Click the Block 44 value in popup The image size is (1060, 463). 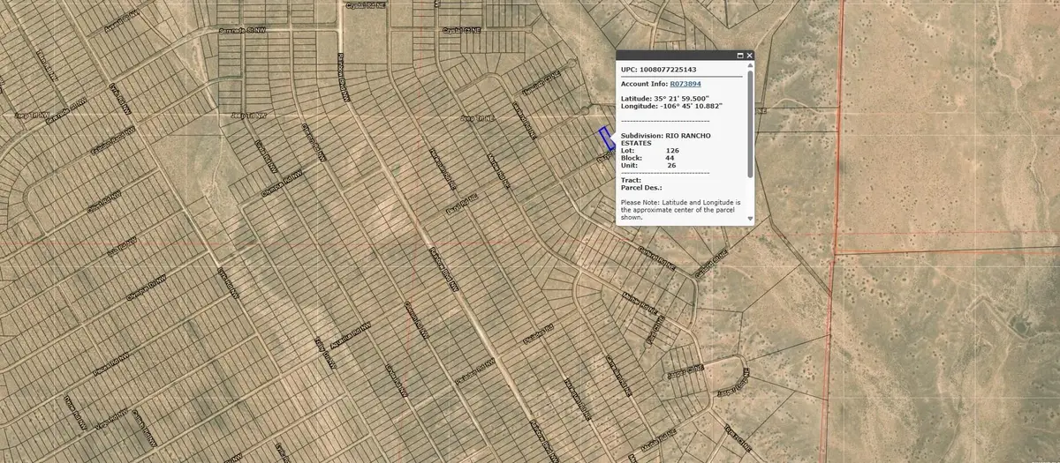point(670,157)
